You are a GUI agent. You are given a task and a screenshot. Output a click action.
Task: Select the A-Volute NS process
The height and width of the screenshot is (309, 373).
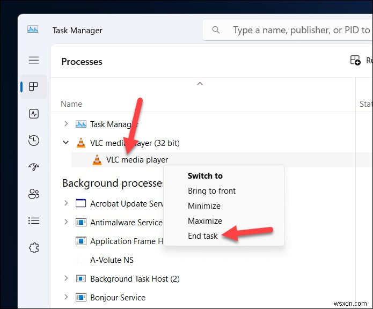112,260
